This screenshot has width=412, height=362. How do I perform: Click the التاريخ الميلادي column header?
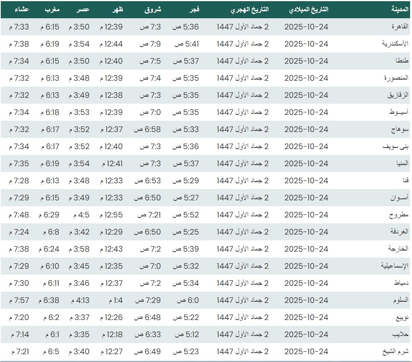(308, 9)
